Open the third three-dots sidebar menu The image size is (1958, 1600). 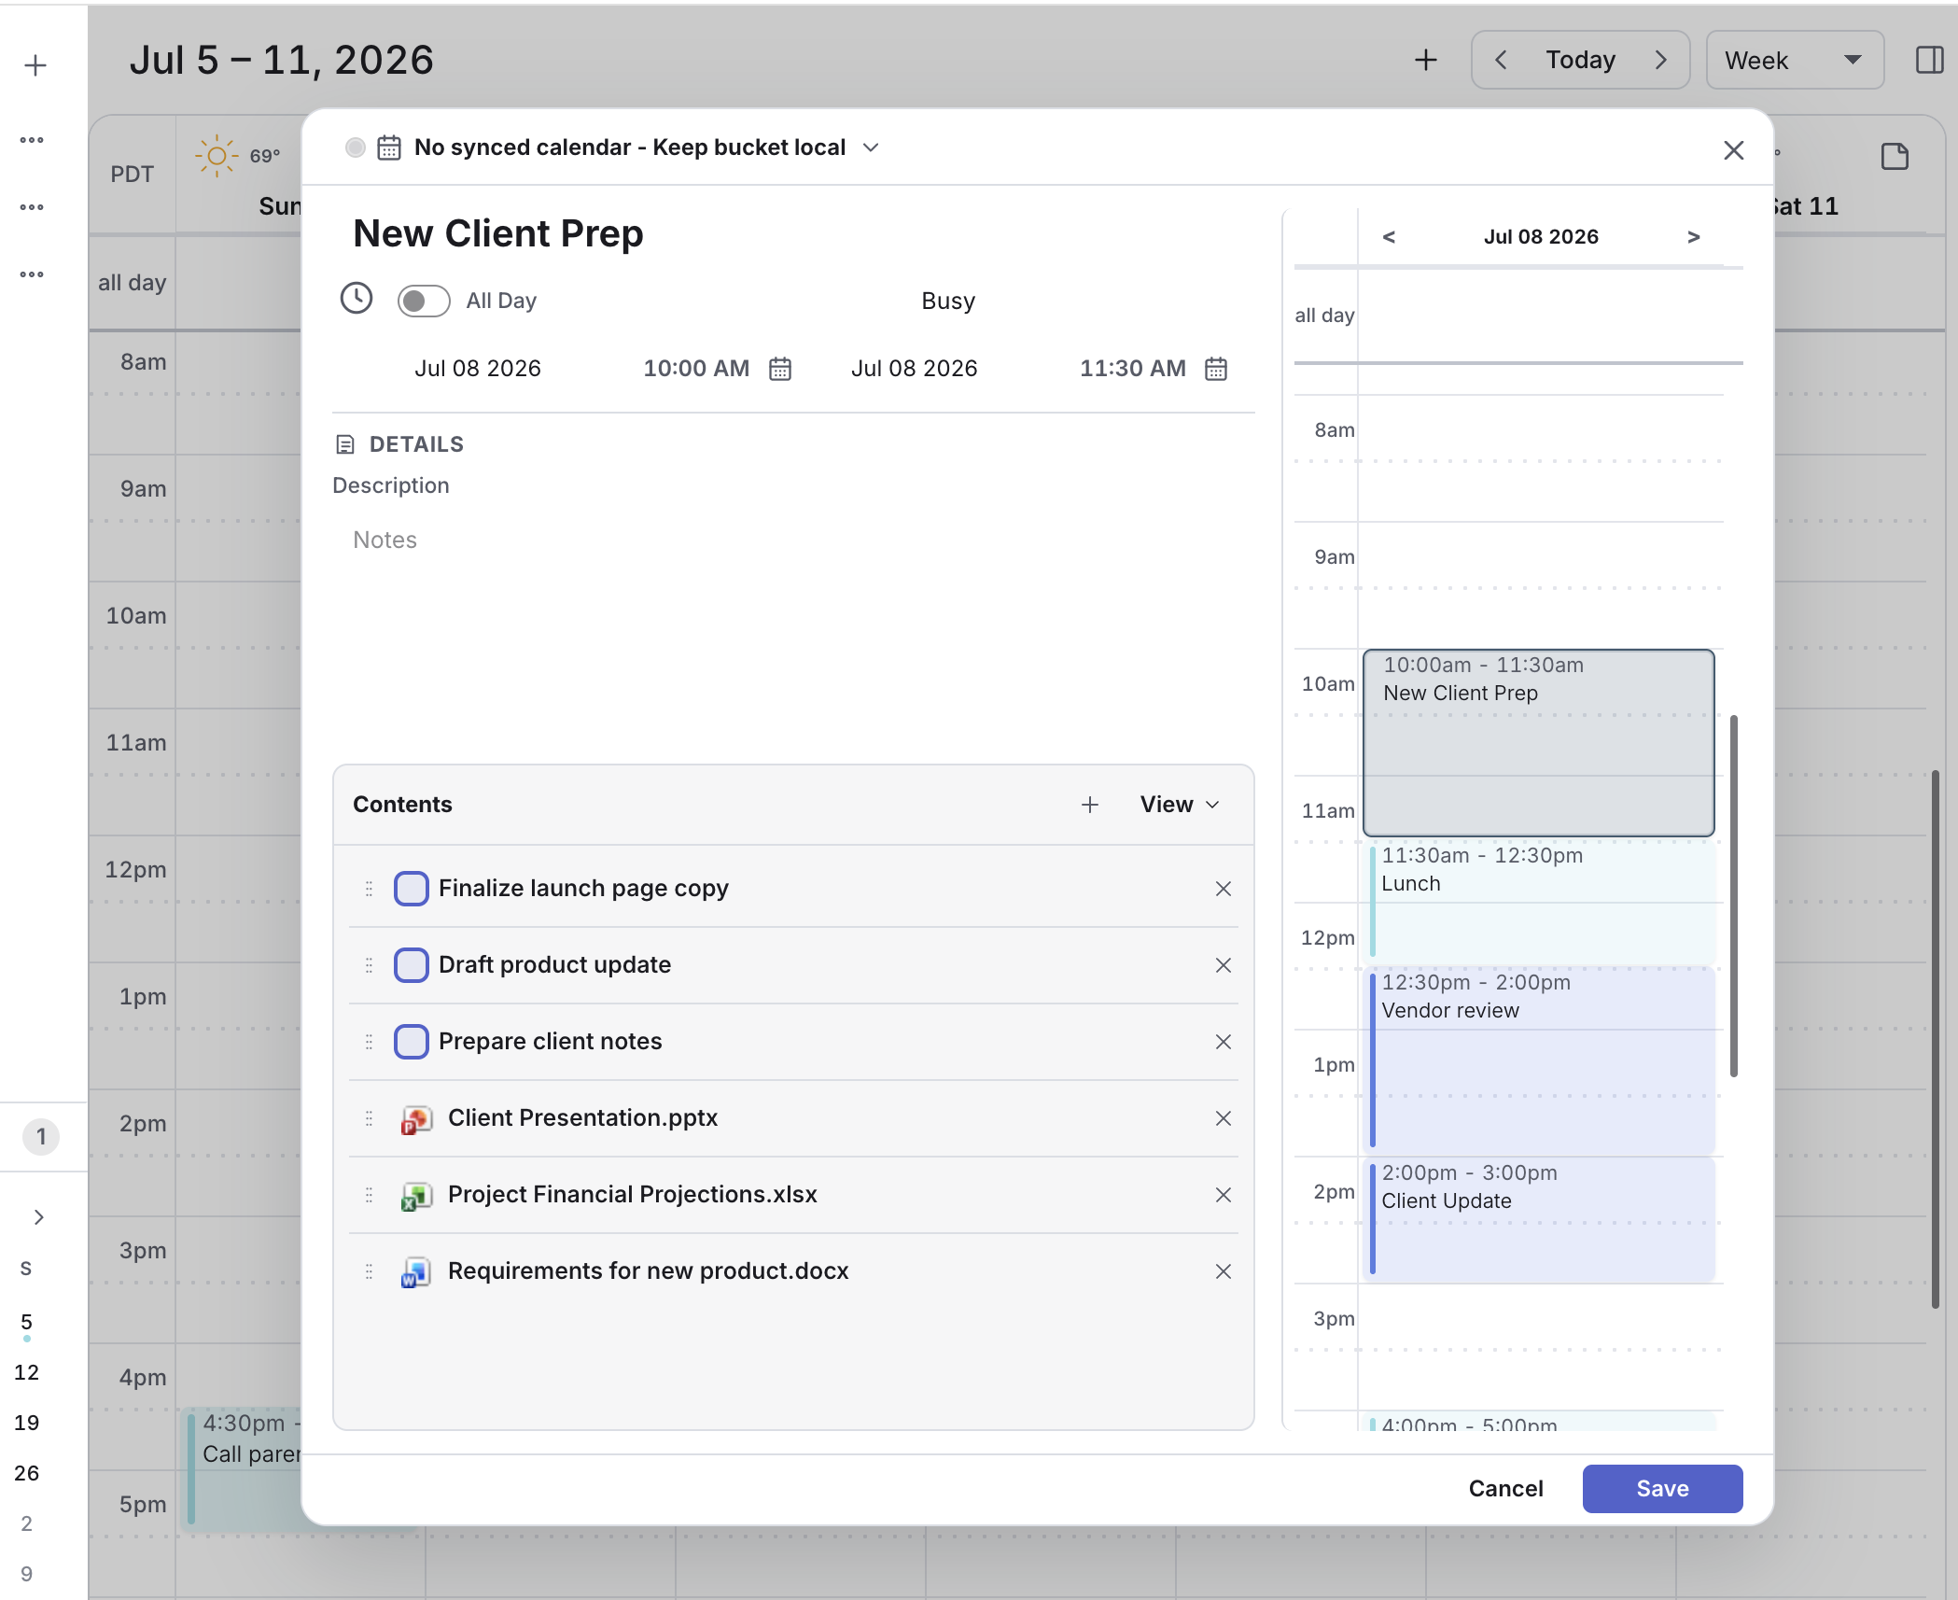click(x=32, y=274)
